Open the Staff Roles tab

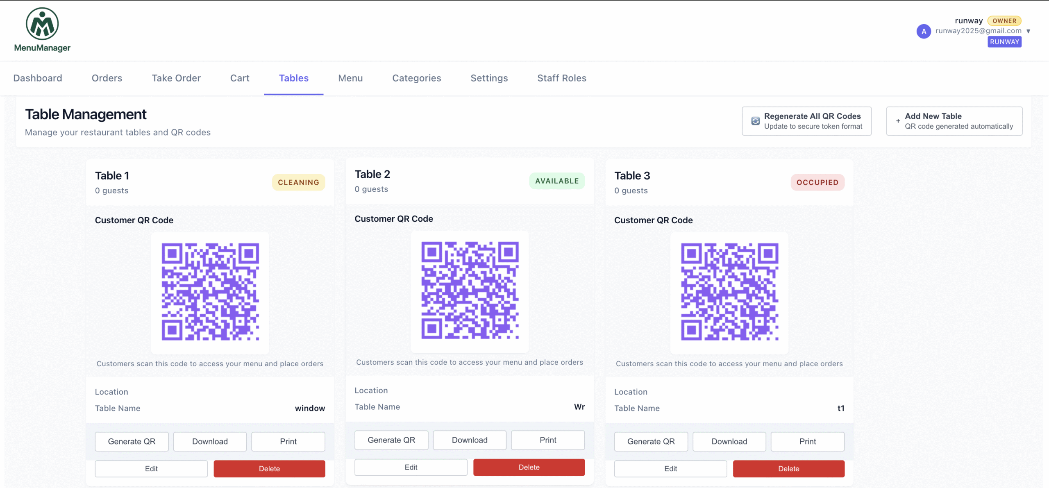(x=562, y=78)
